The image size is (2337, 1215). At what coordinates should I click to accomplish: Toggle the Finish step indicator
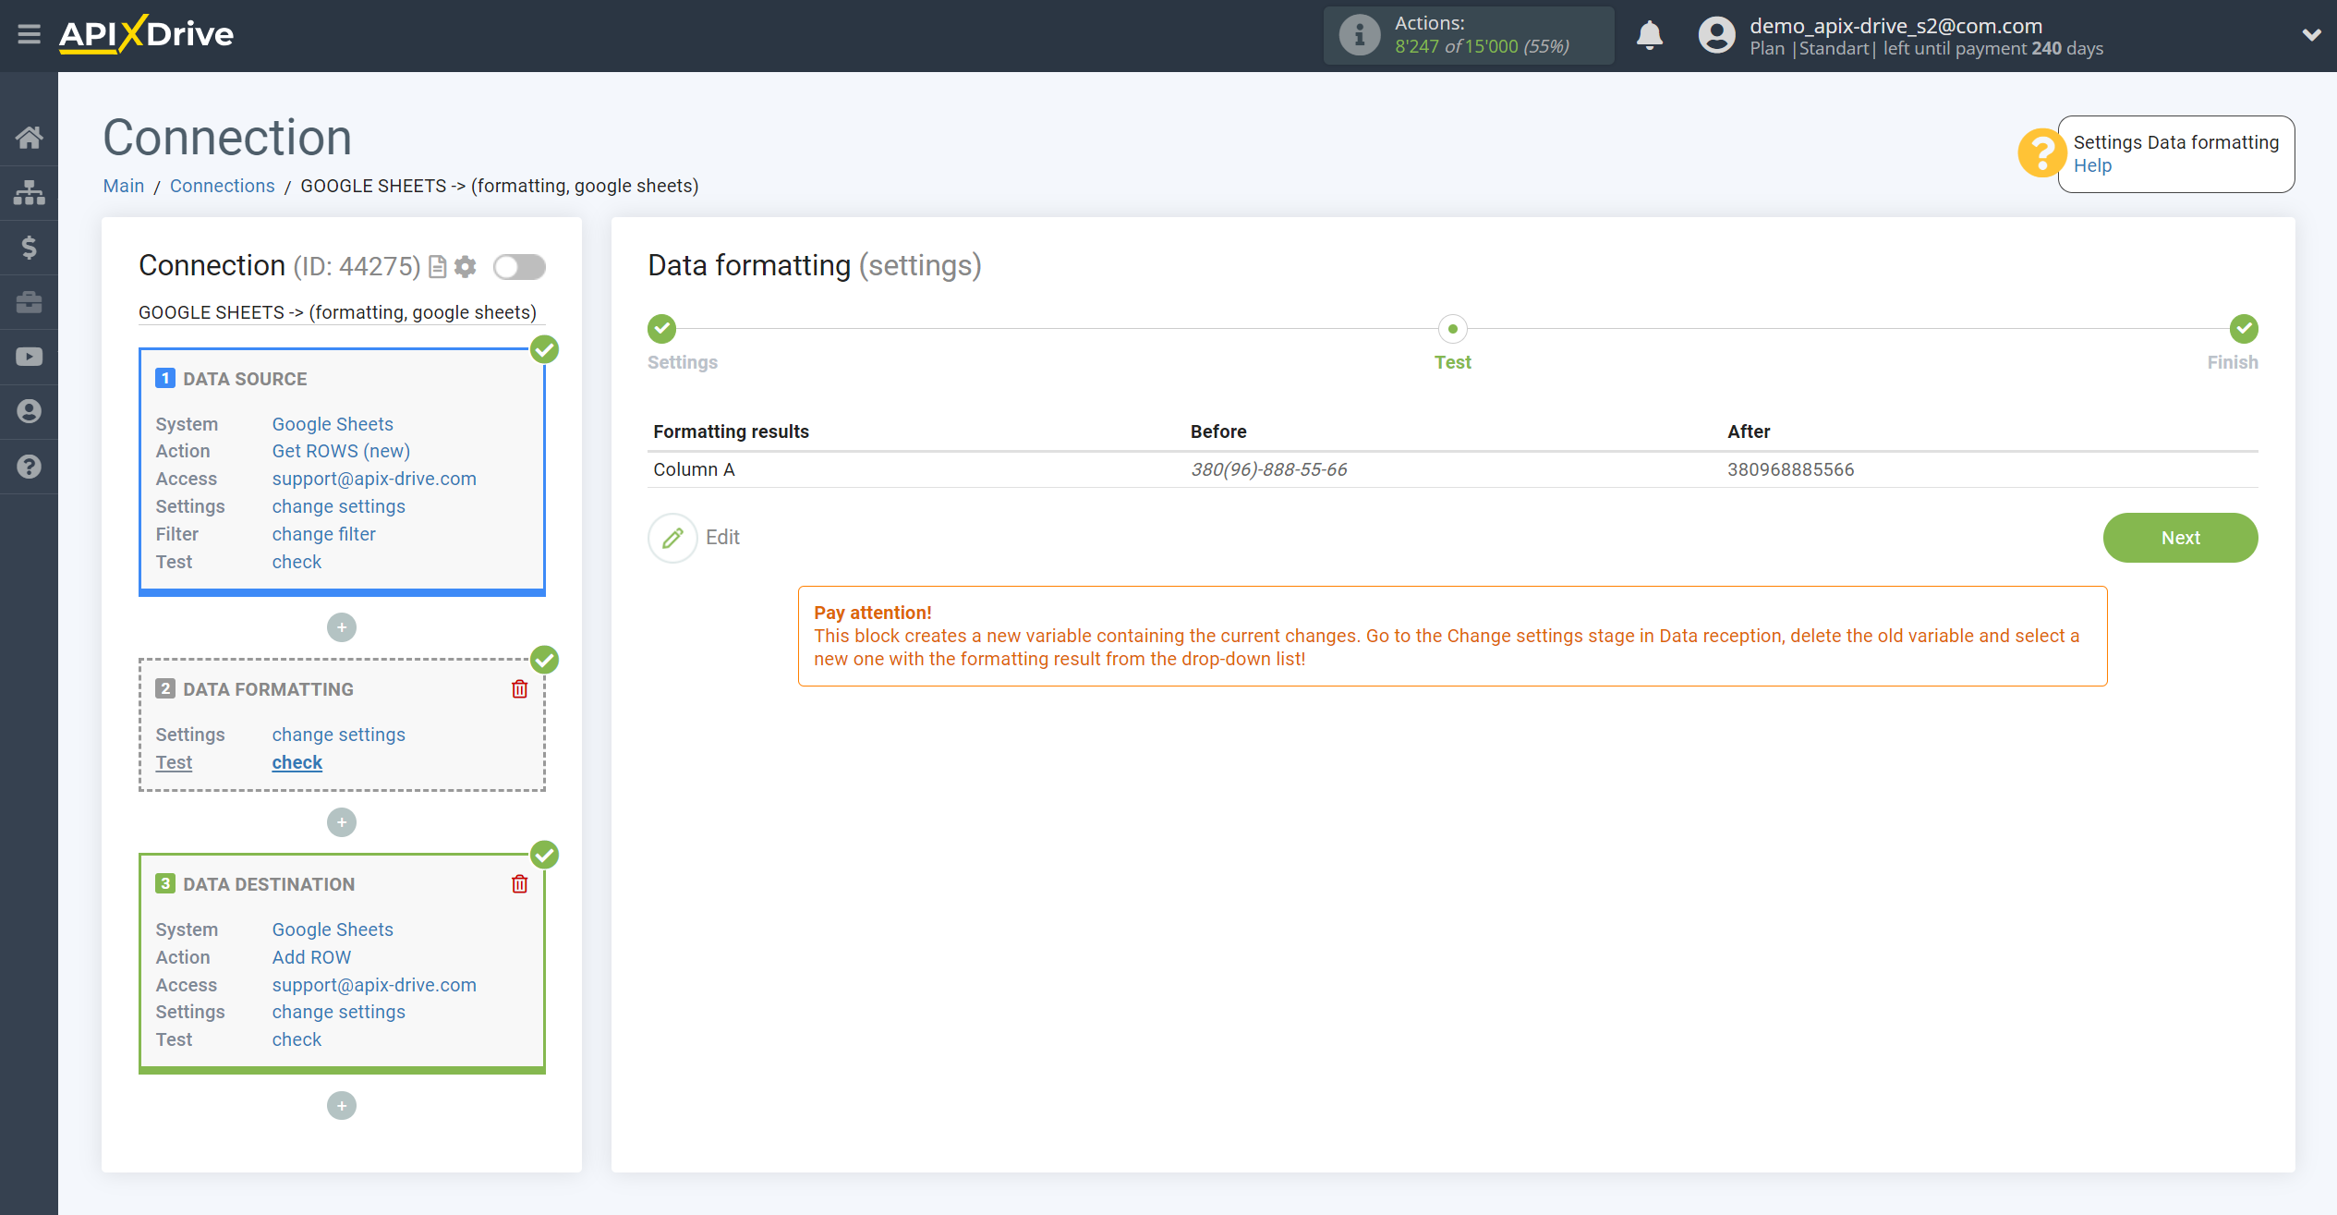tap(2243, 328)
